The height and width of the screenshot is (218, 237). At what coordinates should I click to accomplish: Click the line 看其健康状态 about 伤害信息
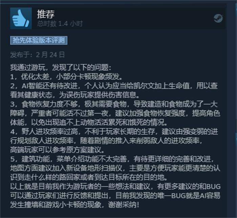(x=75, y=95)
